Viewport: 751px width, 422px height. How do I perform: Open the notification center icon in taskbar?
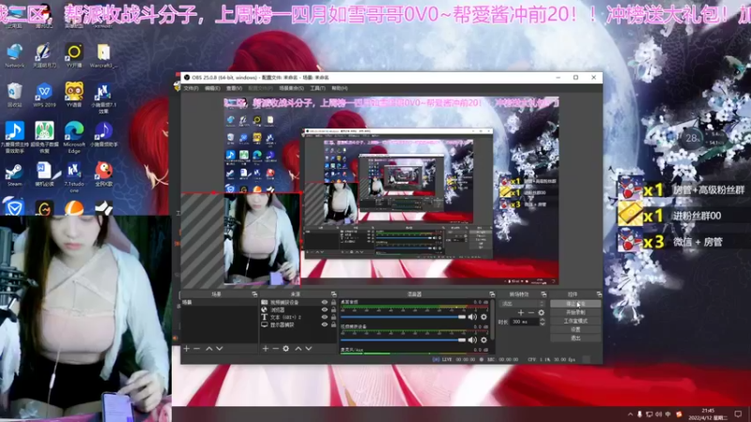[738, 414]
